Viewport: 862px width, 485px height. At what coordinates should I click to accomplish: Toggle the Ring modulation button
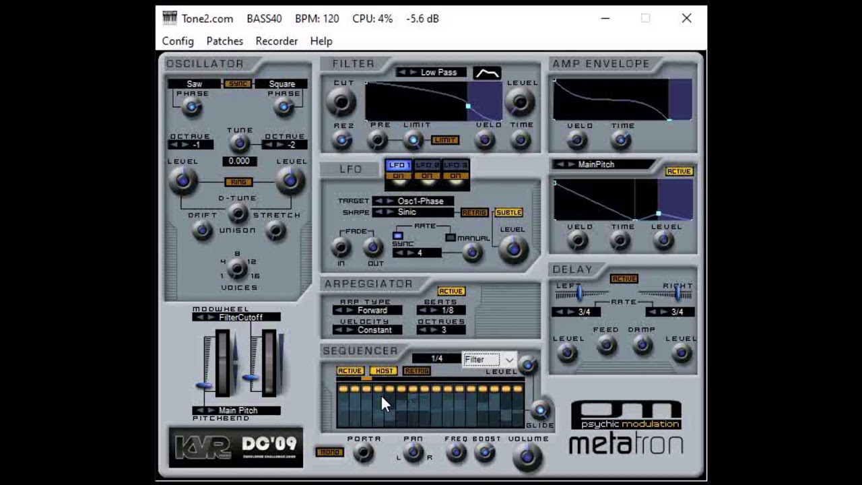point(238,182)
